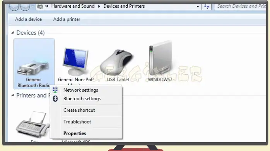Click the Network settings icon in context menu
The height and width of the screenshot is (151, 270).
55,90
